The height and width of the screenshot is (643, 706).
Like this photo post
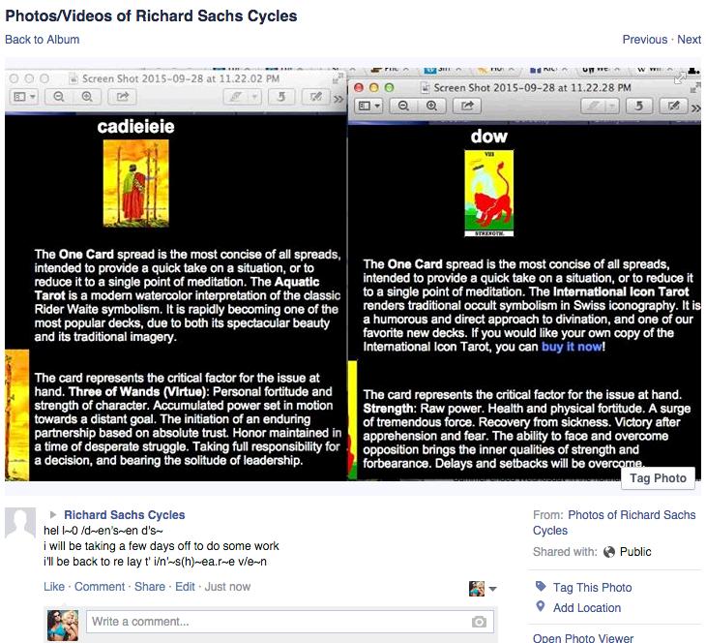tap(54, 587)
